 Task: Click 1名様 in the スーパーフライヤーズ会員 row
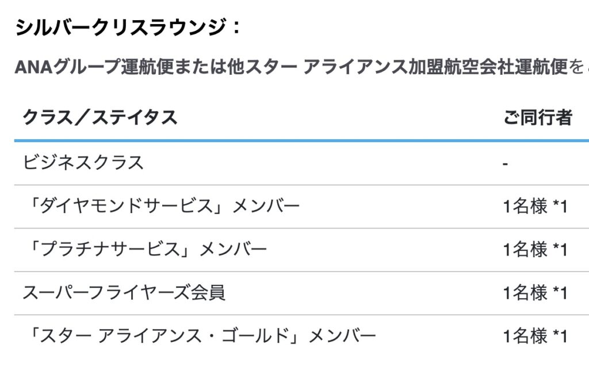click(525, 293)
